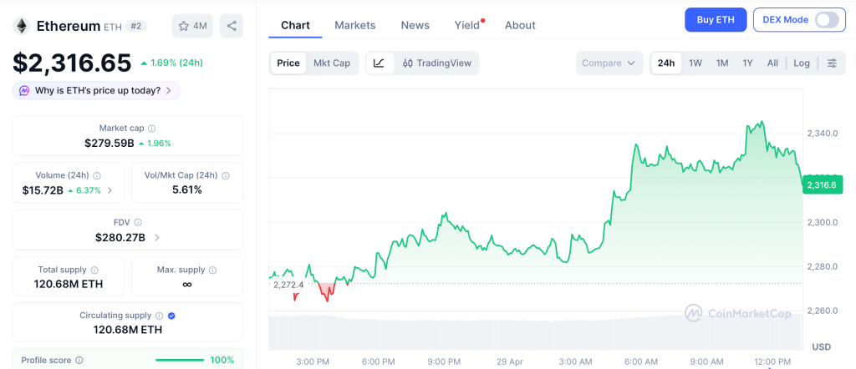Click the share icon button
This screenshot has width=856, height=369.
click(x=232, y=26)
